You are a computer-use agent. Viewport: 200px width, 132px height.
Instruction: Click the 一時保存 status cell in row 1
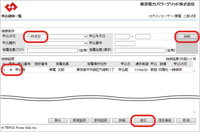180,70
